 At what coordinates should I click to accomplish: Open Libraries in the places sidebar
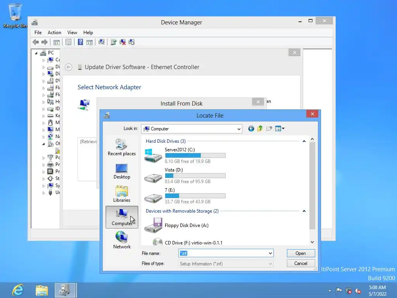(121, 194)
